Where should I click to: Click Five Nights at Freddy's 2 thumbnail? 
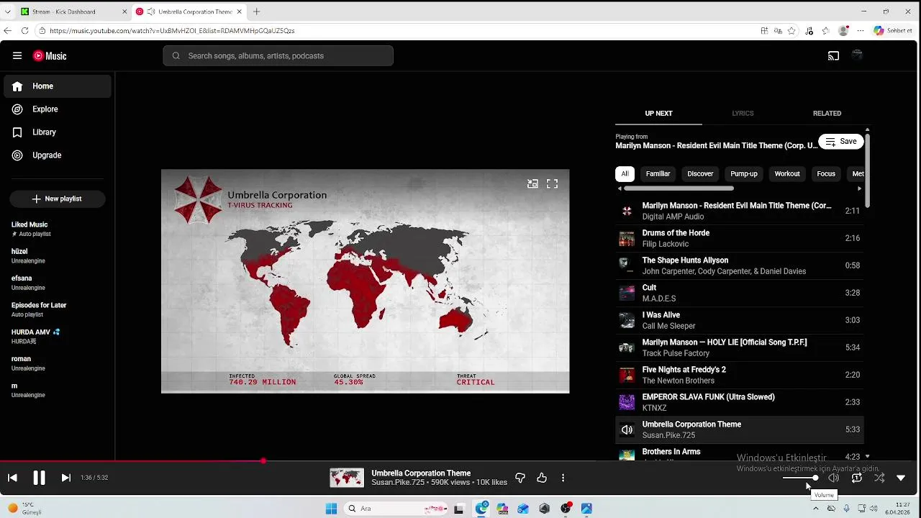click(x=627, y=375)
